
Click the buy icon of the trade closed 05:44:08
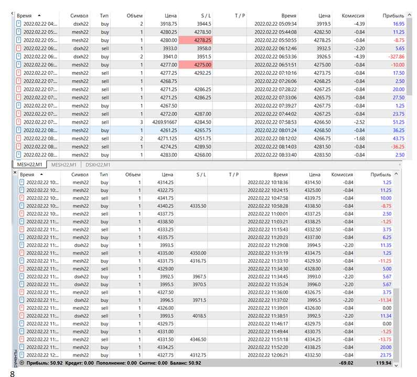point(18,32)
